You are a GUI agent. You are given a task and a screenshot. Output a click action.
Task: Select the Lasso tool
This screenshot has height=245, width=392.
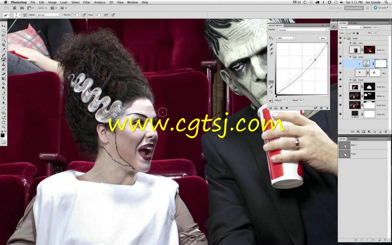coord(3,35)
